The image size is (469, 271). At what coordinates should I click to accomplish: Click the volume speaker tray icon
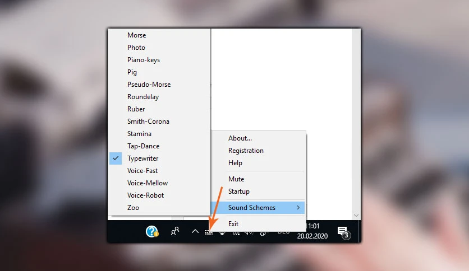249,233
